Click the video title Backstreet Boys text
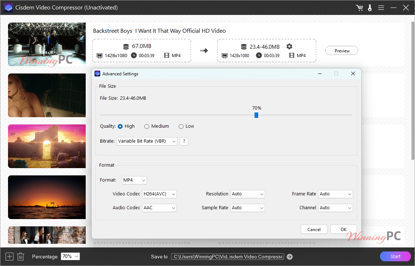415x266 pixels. (x=159, y=31)
